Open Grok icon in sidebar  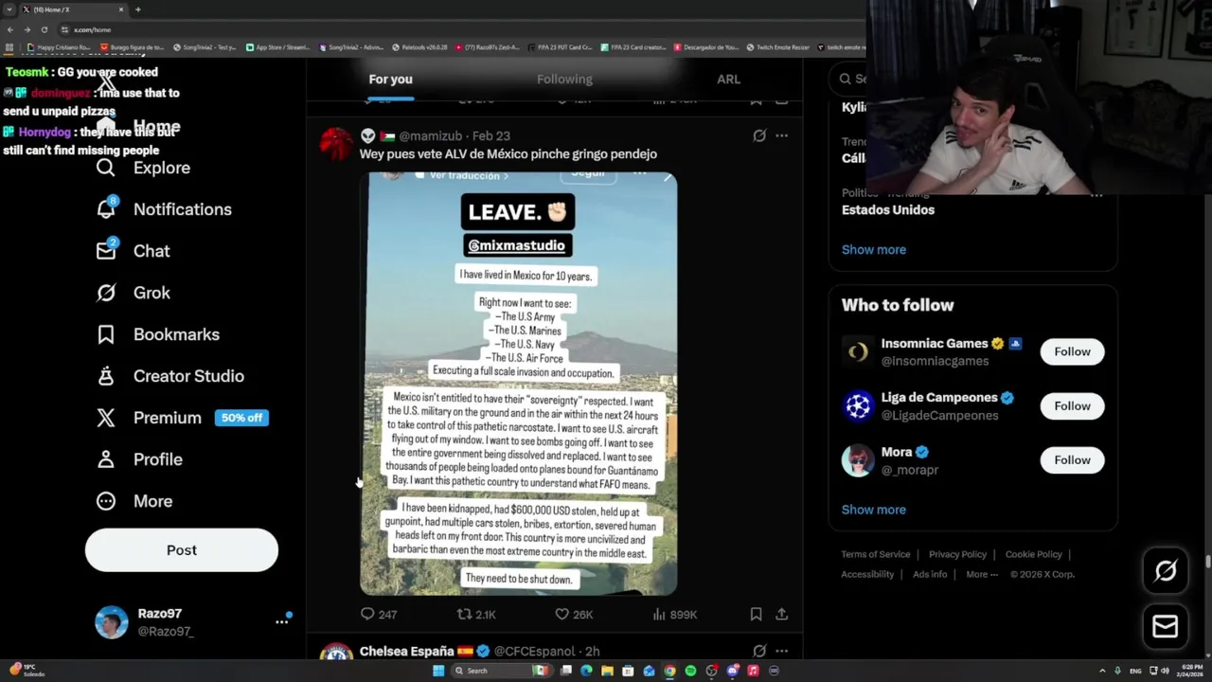[106, 293]
